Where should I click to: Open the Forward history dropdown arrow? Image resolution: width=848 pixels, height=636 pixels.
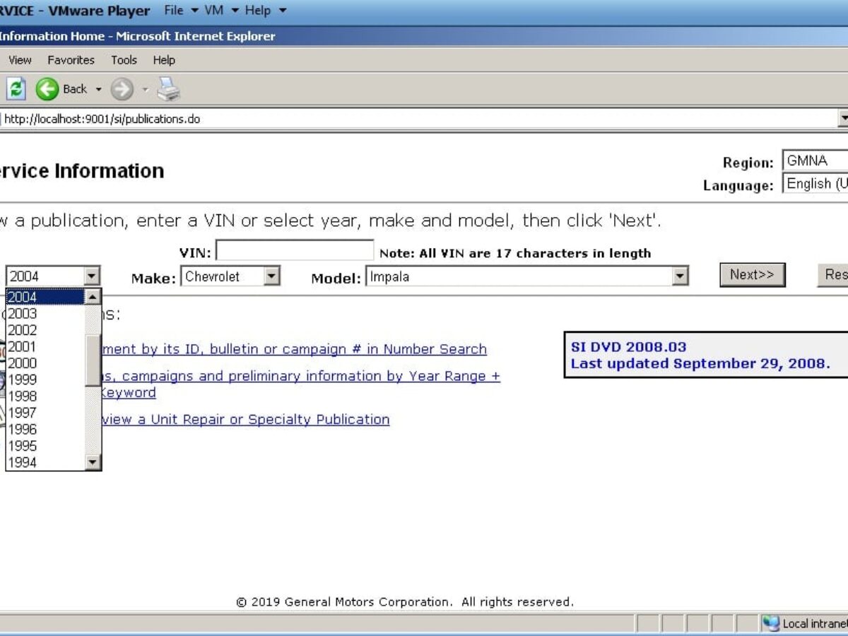tap(145, 90)
